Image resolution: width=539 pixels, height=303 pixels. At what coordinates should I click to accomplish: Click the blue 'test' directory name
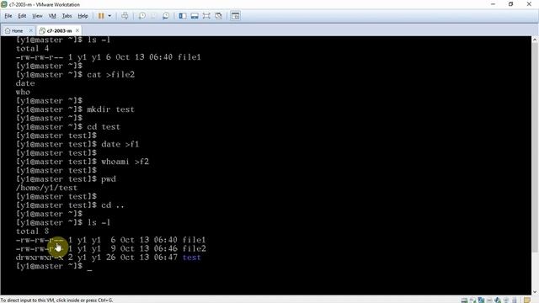(x=191, y=258)
